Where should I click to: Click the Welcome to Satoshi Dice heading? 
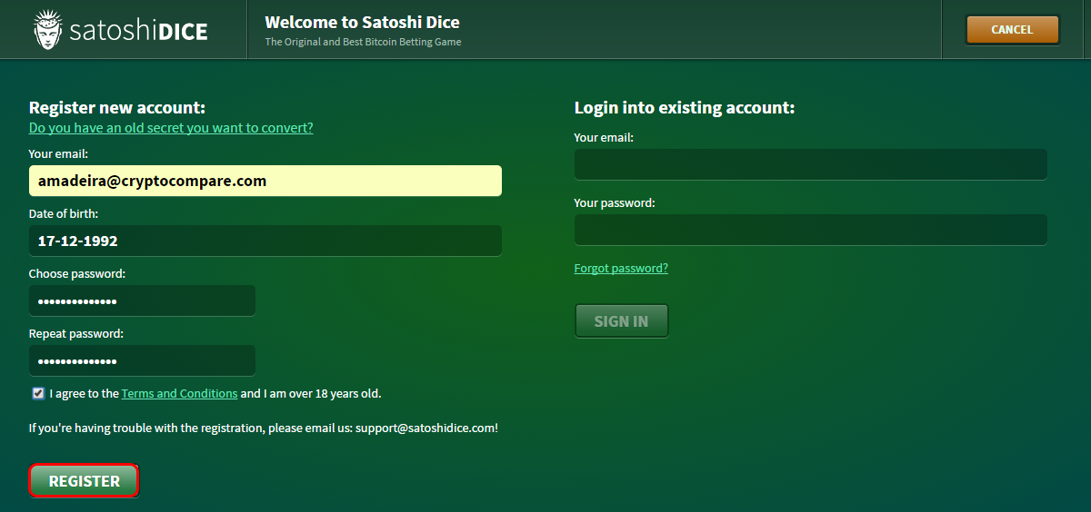362,22
